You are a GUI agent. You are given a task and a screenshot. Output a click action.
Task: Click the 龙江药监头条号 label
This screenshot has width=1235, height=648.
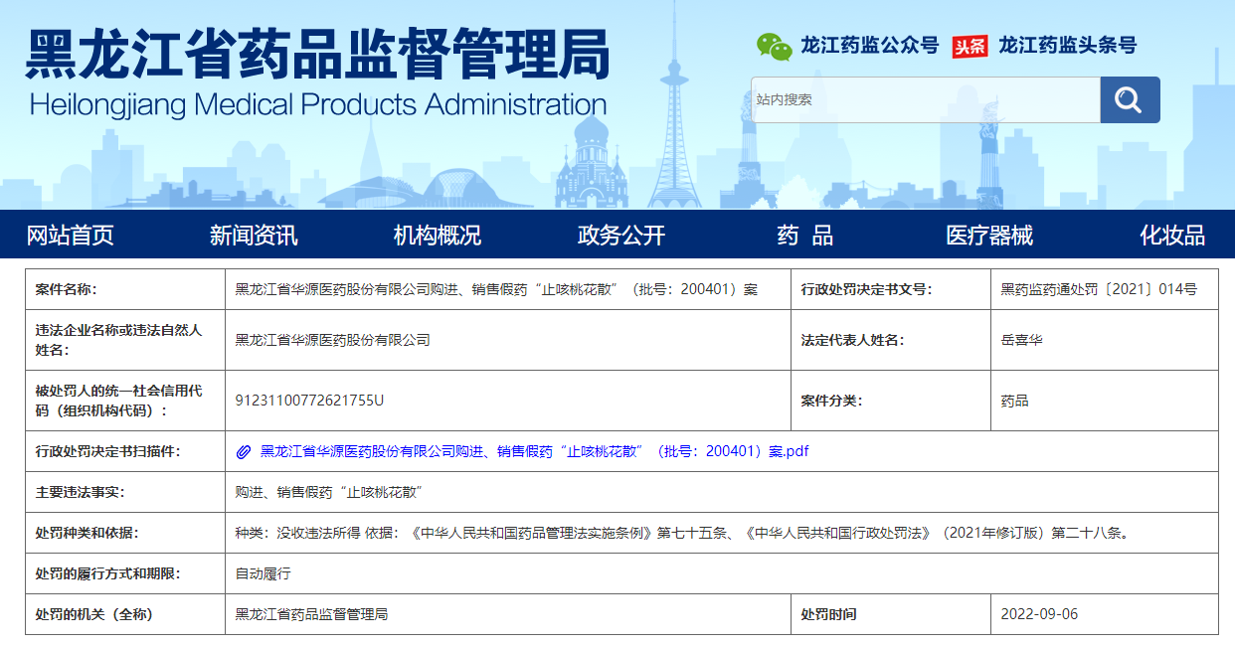pos(1067,46)
